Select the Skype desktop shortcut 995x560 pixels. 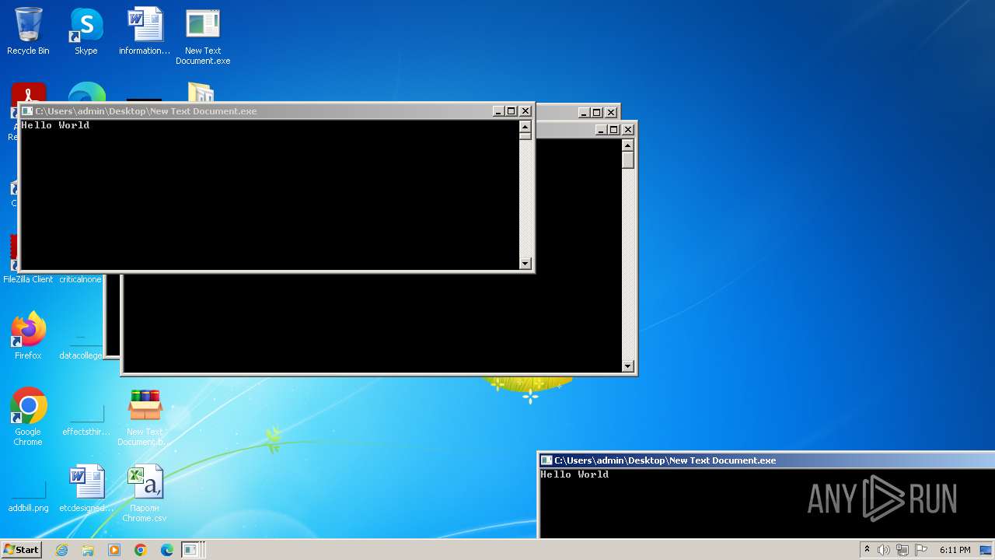pyautogui.click(x=86, y=31)
